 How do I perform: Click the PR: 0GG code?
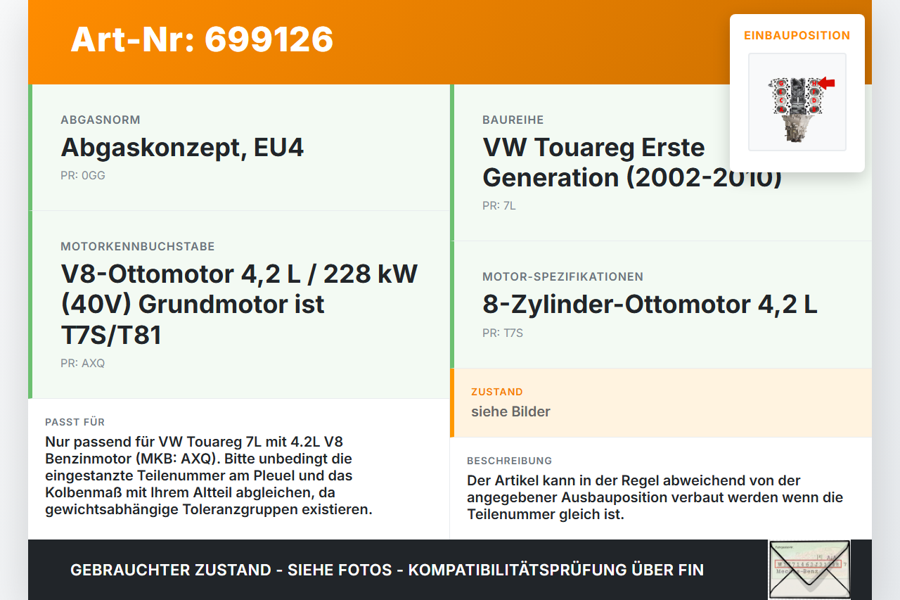(83, 176)
